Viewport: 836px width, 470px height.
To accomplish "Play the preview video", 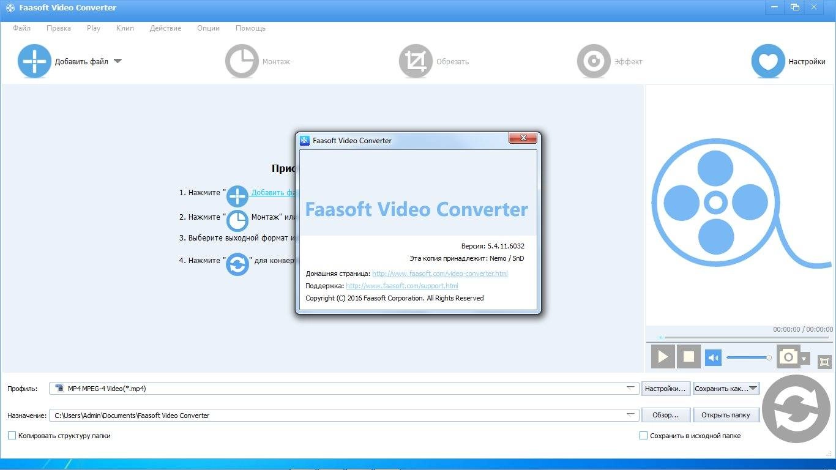I will tap(663, 356).
